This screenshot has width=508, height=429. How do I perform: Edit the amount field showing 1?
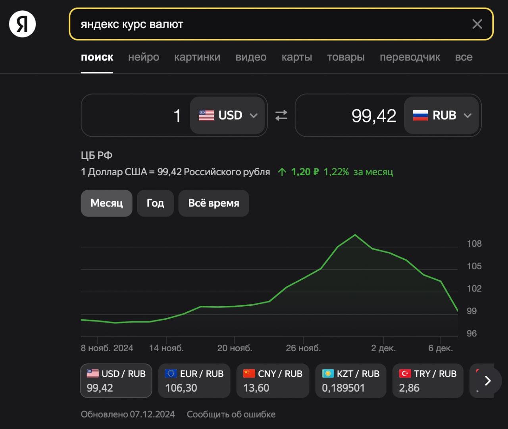pyautogui.click(x=136, y=116)
